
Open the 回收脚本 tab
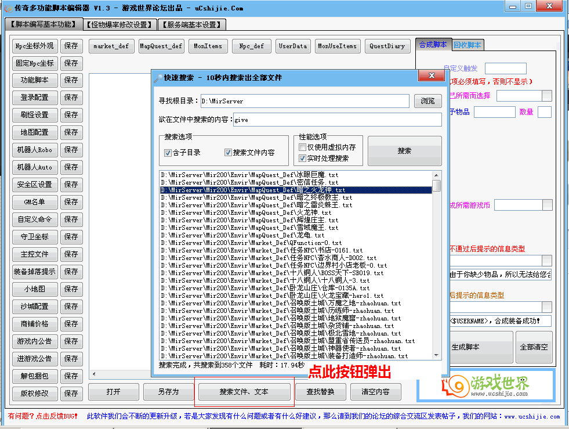(467, 45)
